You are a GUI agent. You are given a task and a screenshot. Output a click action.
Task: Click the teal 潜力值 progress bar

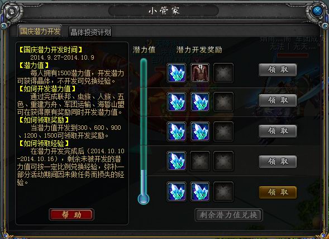(144, 128)
